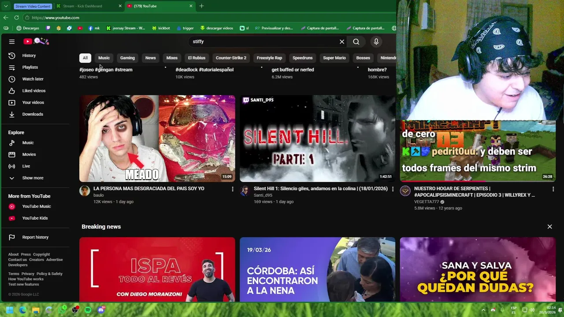
Task: Go back with the browser back arrow
Action: [x=6, y=18]
